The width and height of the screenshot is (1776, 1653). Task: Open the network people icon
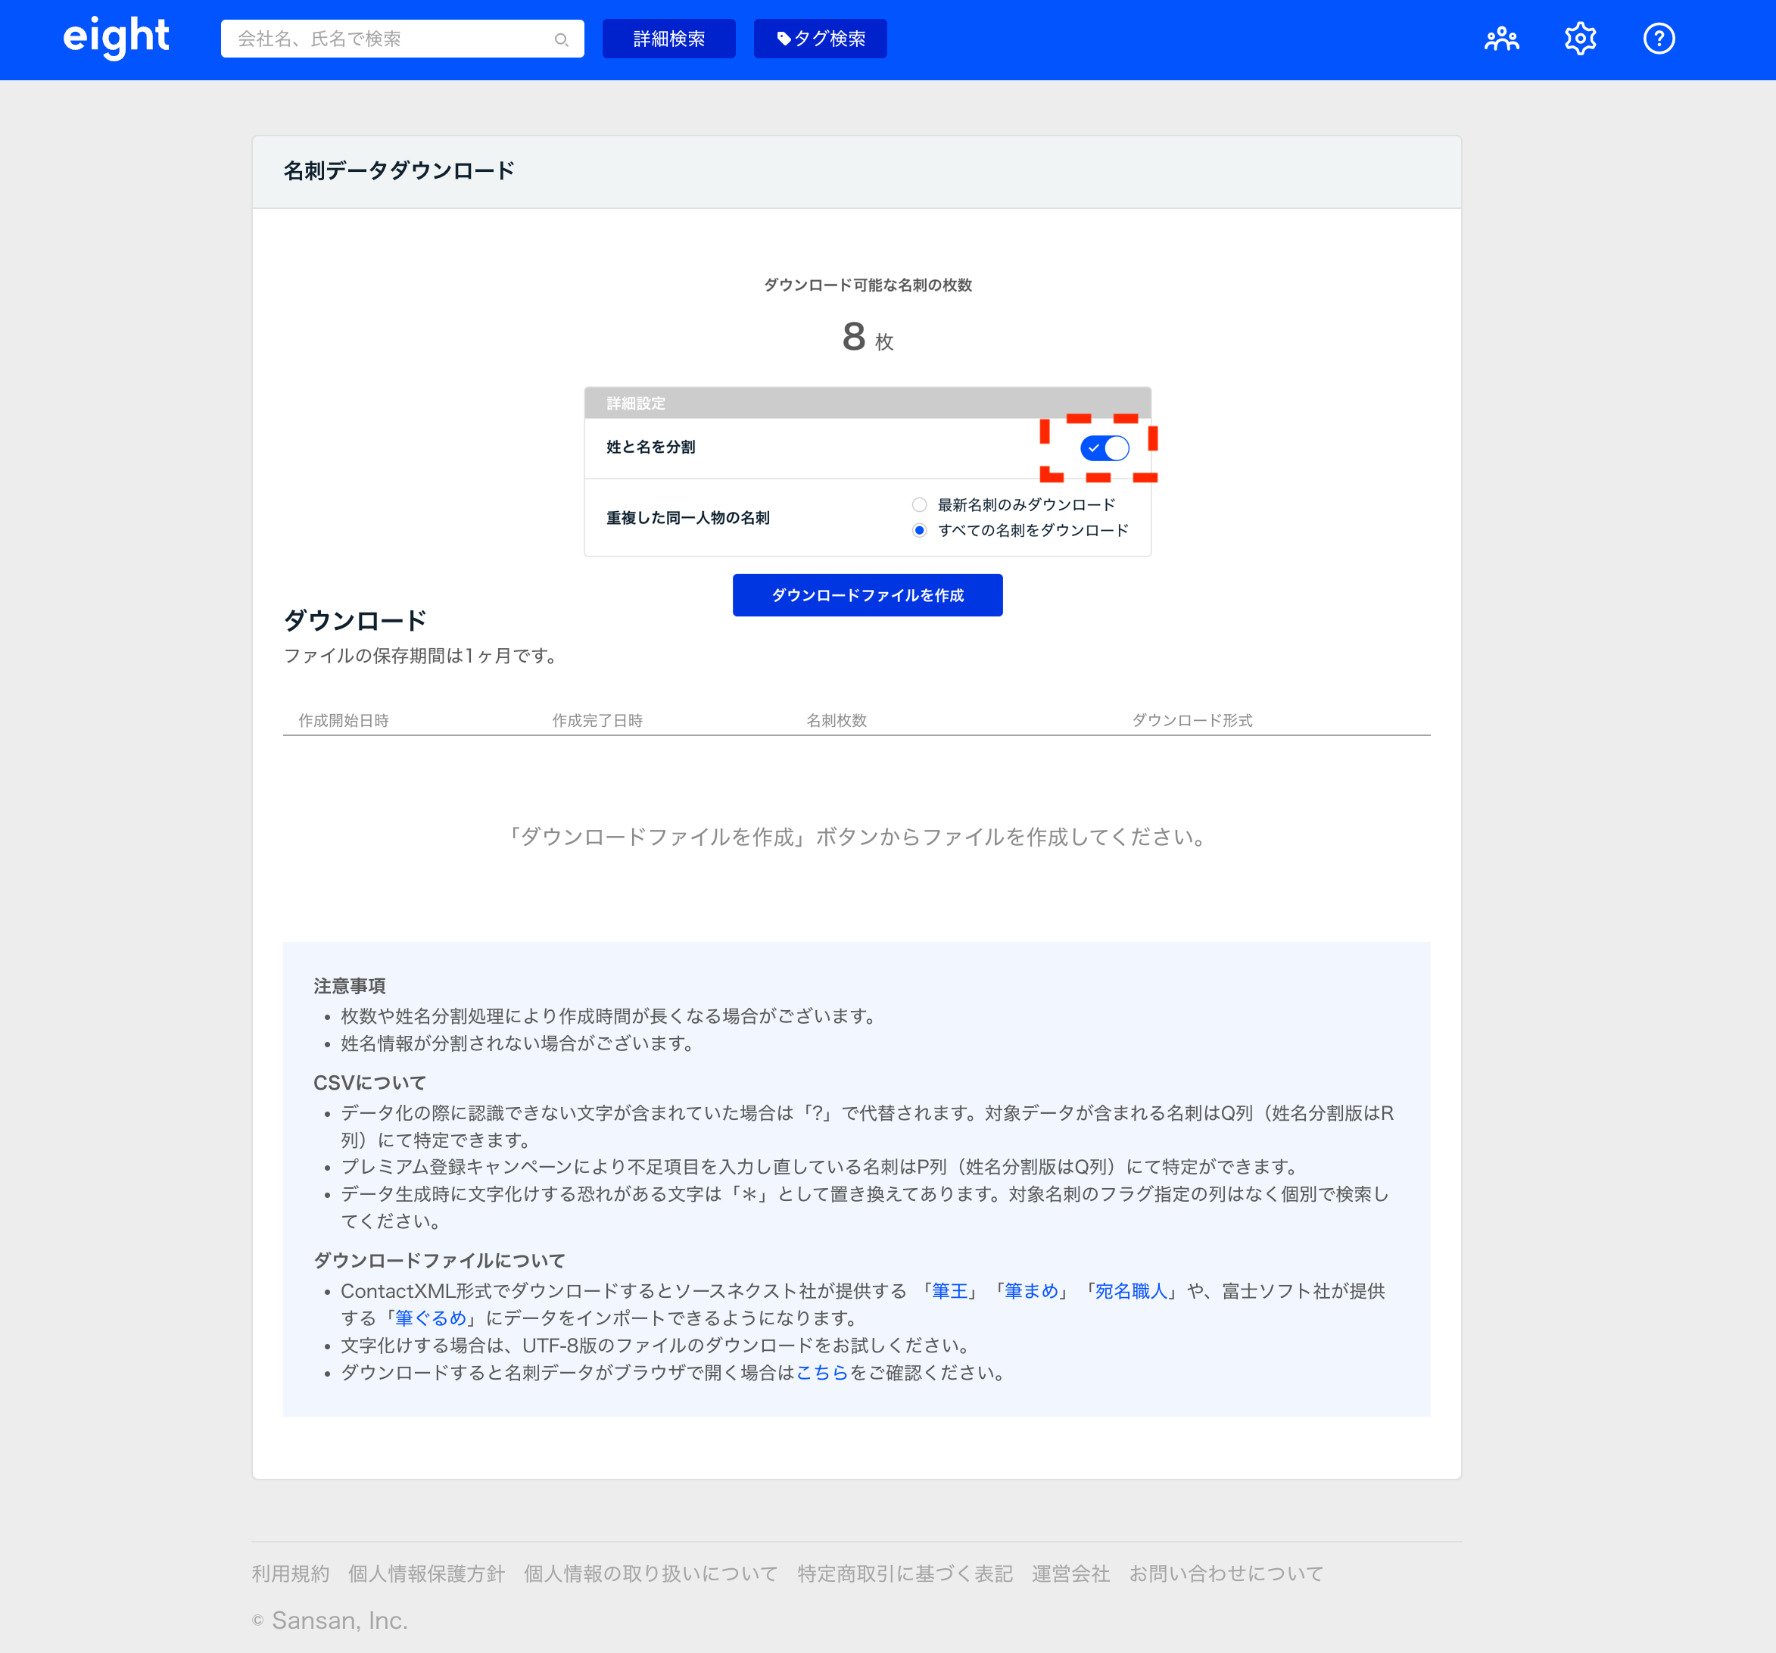tap(1501, 39)
